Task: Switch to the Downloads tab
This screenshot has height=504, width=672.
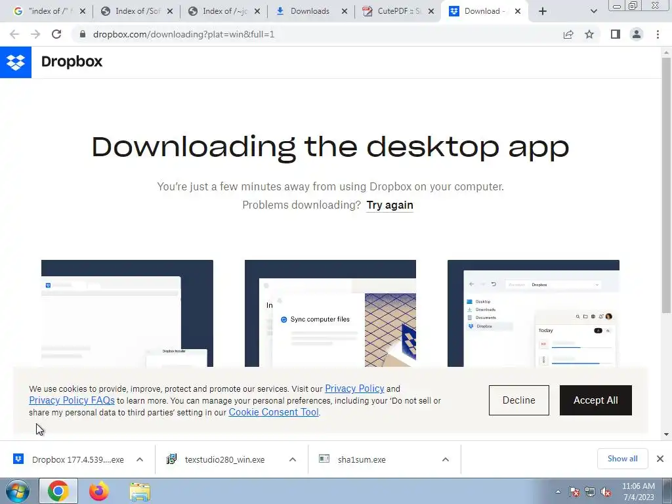Action: tap(310, 11)
